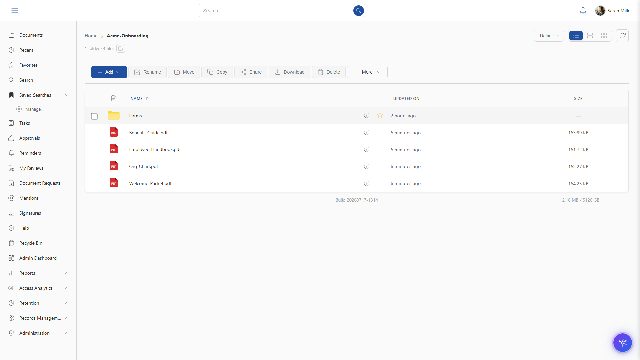Sort by NAME column header

(139, 98)
